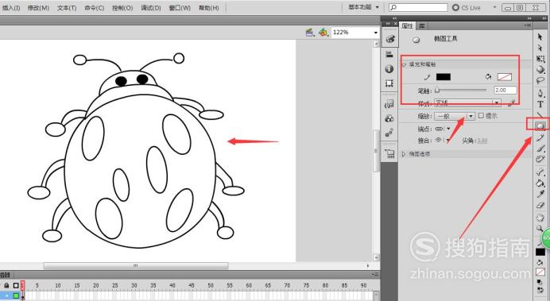Select the Pen tool
Viewport: 550px width, 301px height.
pyautogui.click(x=540, y=93)
